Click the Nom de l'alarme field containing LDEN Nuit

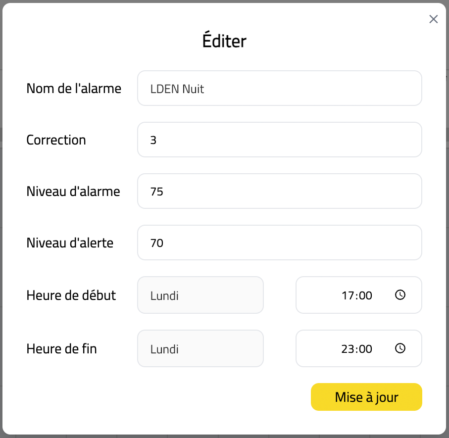279,89
